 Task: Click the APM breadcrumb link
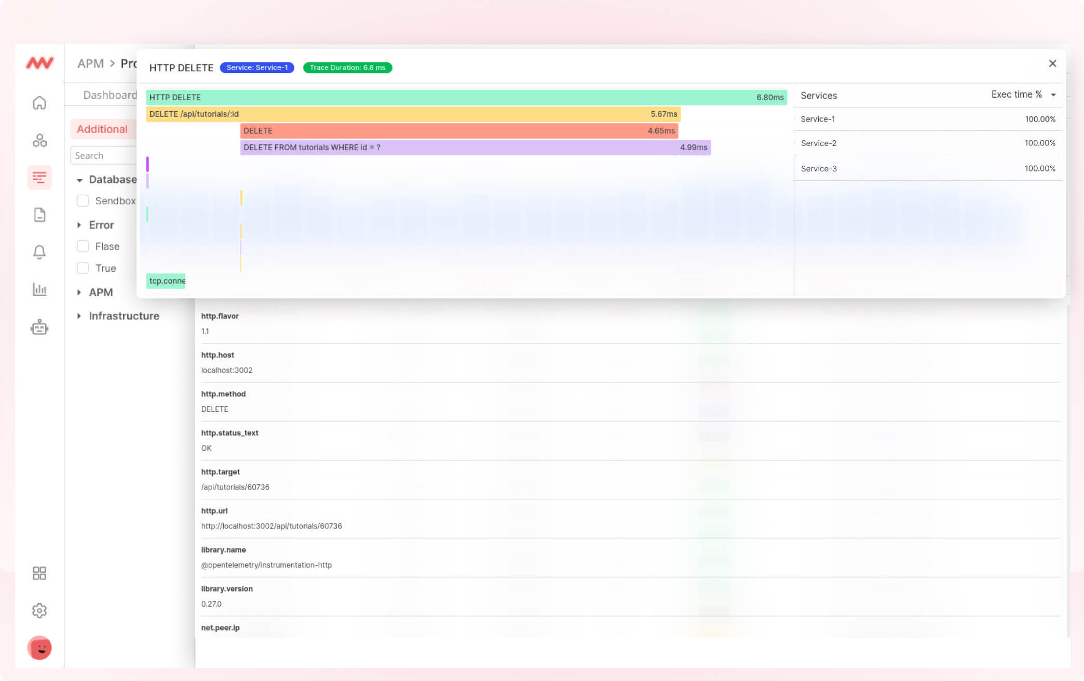click(x=90, y=63)
